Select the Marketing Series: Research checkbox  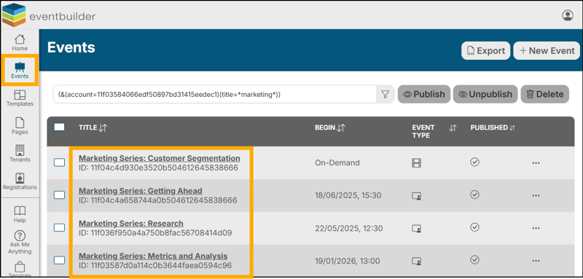pos(59,227)
